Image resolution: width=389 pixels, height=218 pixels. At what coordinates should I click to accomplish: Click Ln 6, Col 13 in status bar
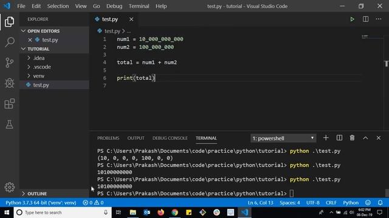(x=260, y=203)
